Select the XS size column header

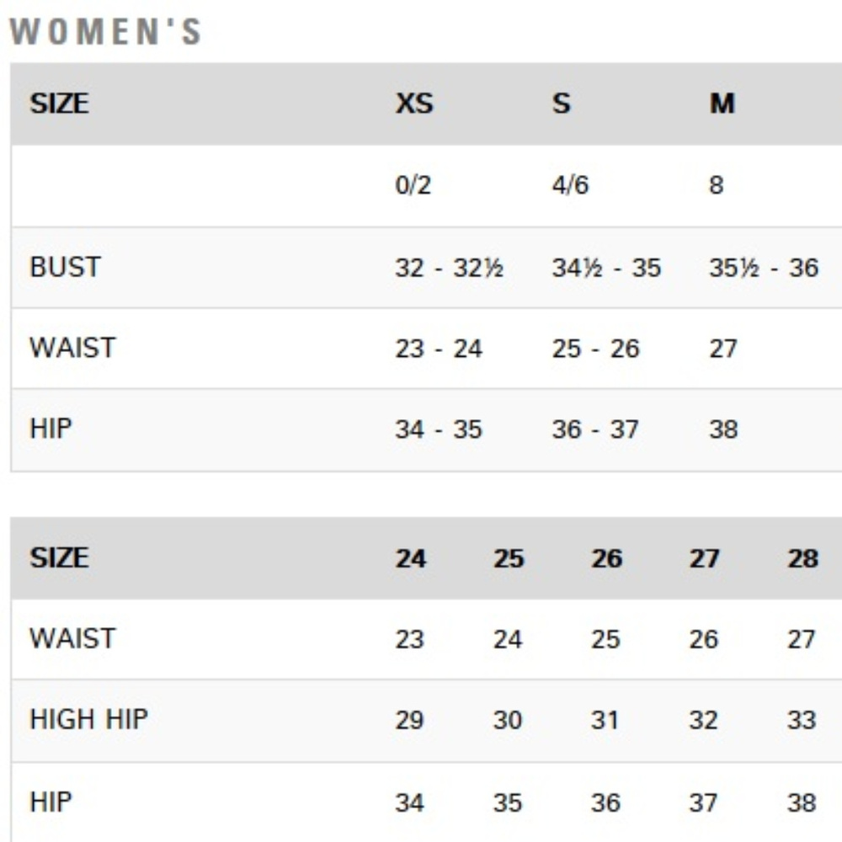pos(414,103)
